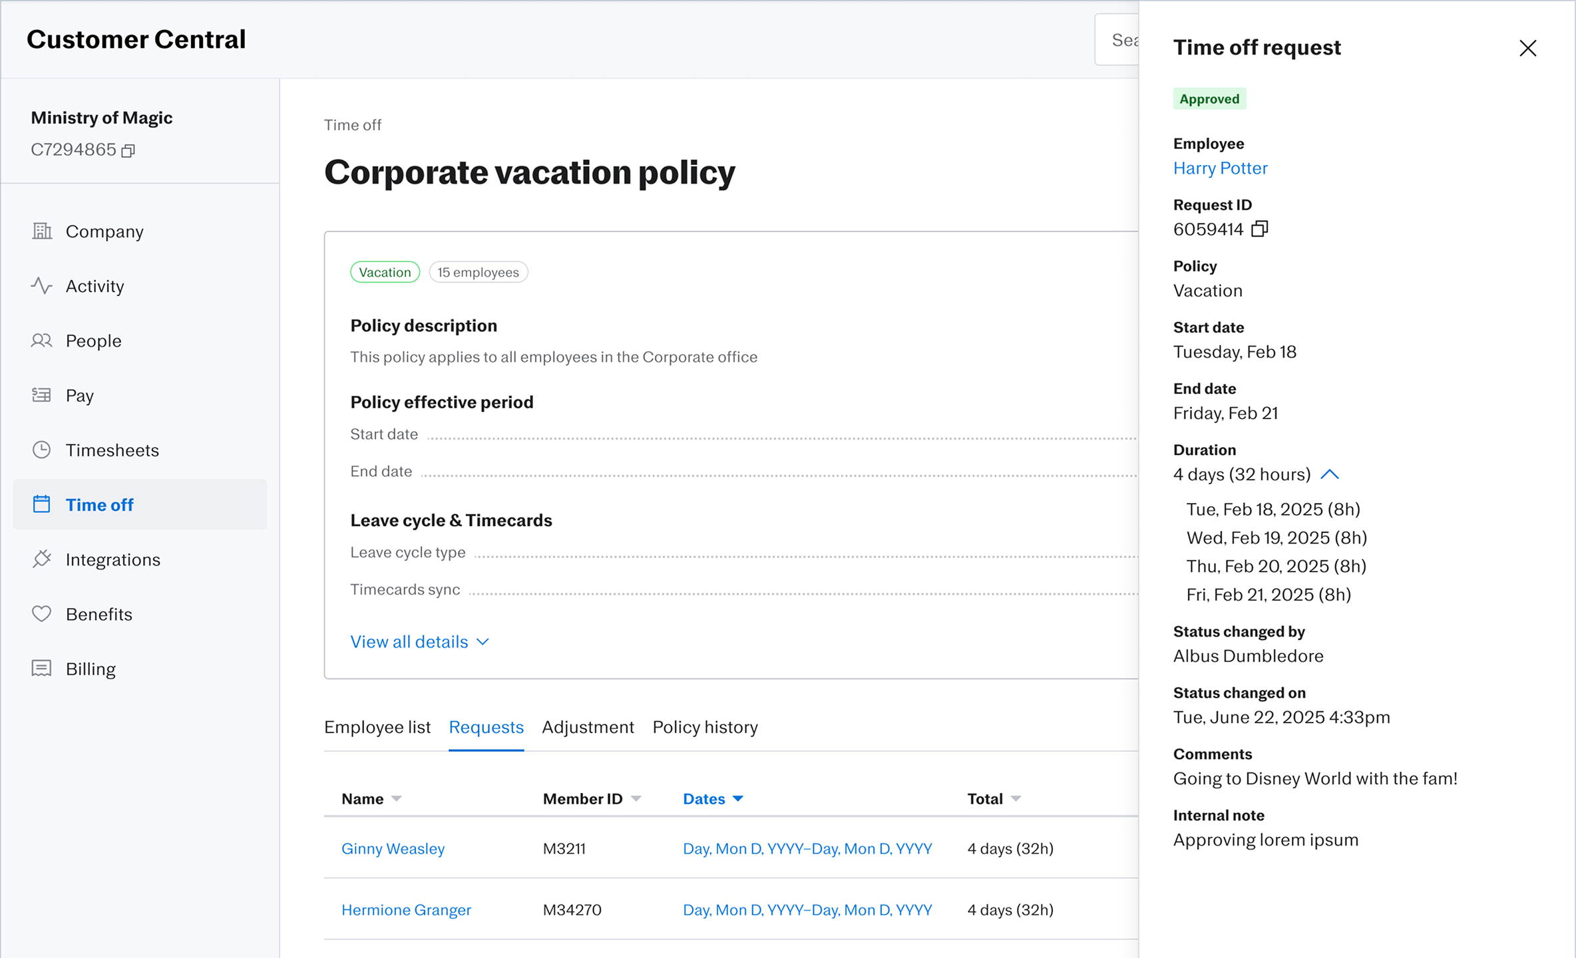Open Hermione Granger's request dates link
The width and height of the screenshot is (1576, 958).
pyautogui.click(x=807, y=910)
